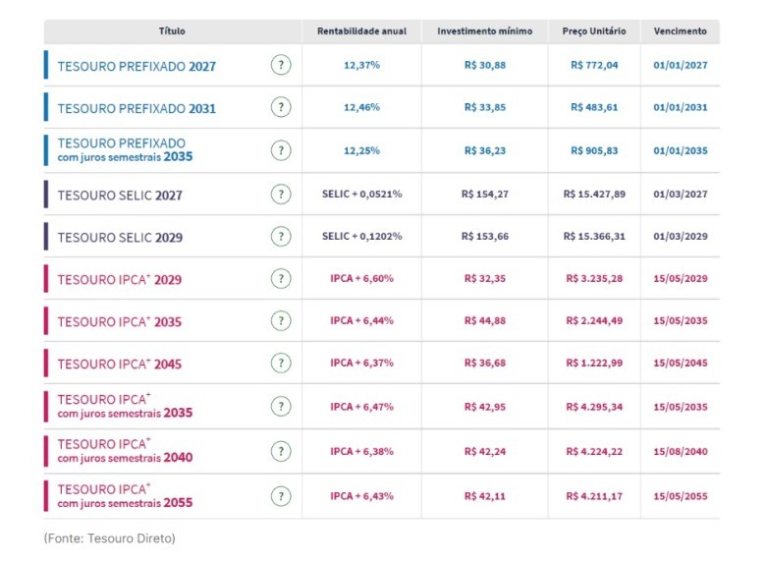
Task: Click unit price R$ 3.235,28
Action: tap(594, 279)
